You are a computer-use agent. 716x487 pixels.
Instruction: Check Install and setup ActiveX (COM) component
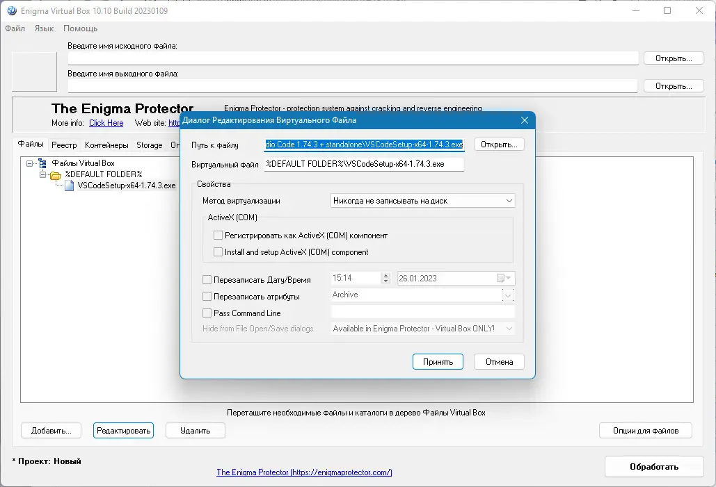click(x=218, y=251)
